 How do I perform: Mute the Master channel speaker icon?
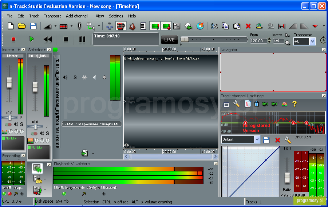point(16,124)
